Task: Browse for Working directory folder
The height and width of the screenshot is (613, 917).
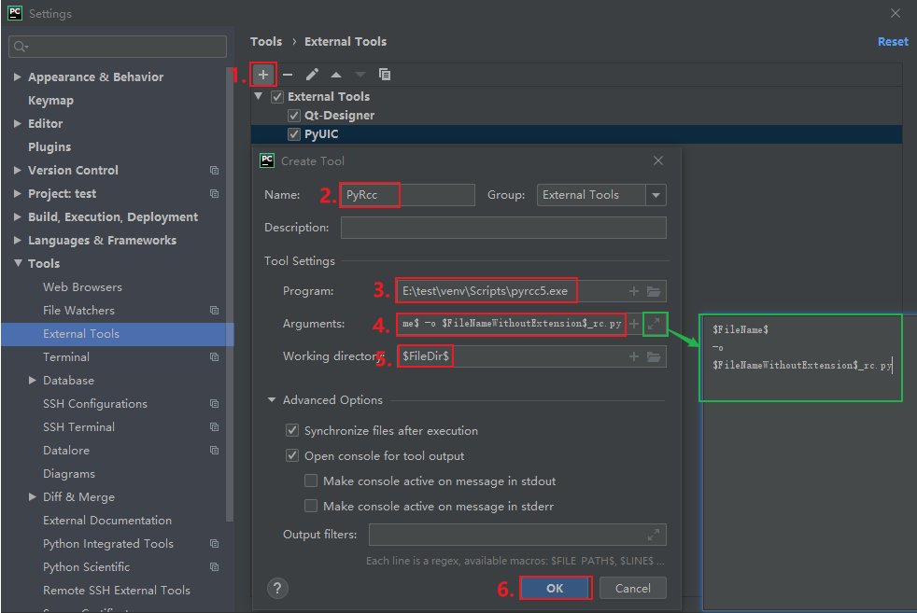Action: (654, 356)
